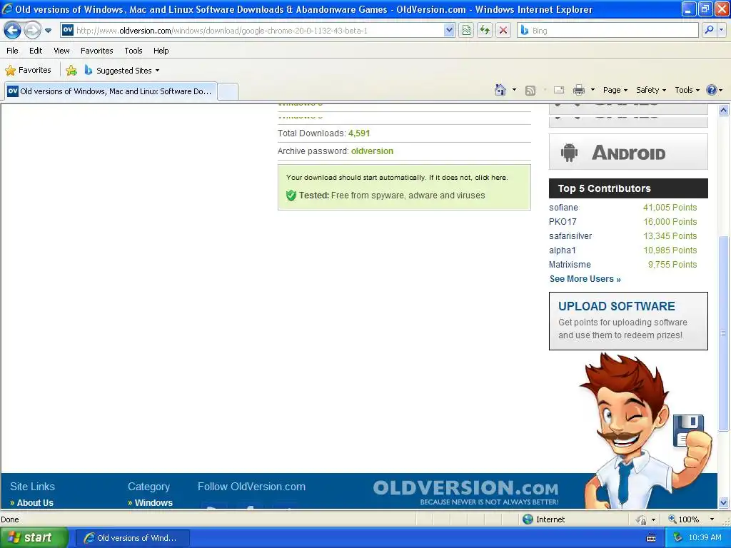Click the Internet zone globe icon

pos(528,519)
